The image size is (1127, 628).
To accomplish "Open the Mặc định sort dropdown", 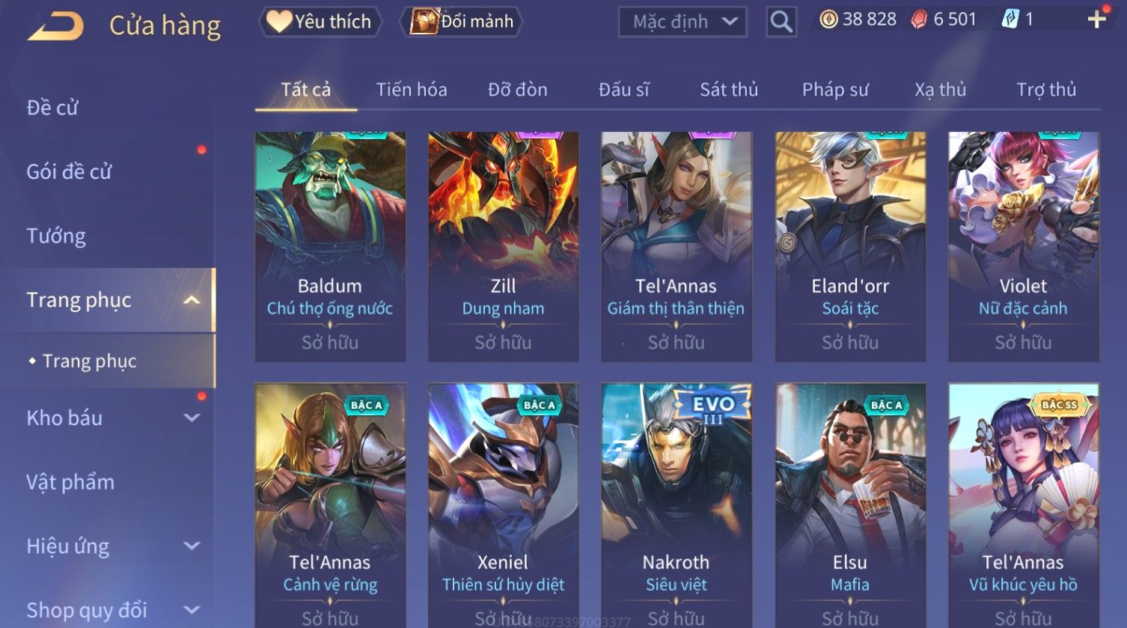I will tap(682, 22).
